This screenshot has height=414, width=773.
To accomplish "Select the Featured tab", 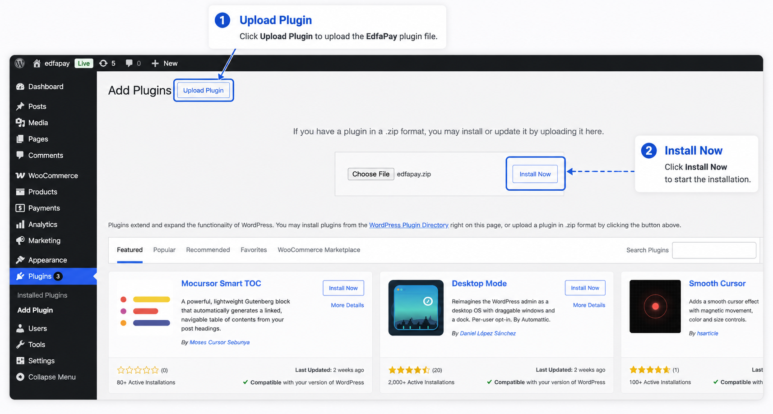I will [x=130, y=250].
